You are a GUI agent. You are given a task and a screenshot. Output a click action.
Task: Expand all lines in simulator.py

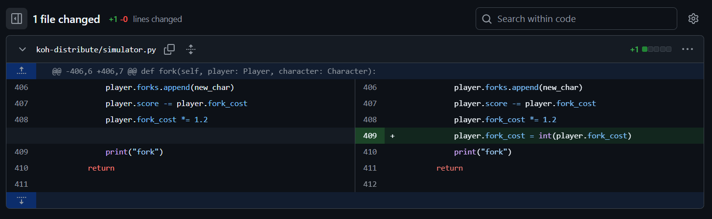click(x=191, y=49)
